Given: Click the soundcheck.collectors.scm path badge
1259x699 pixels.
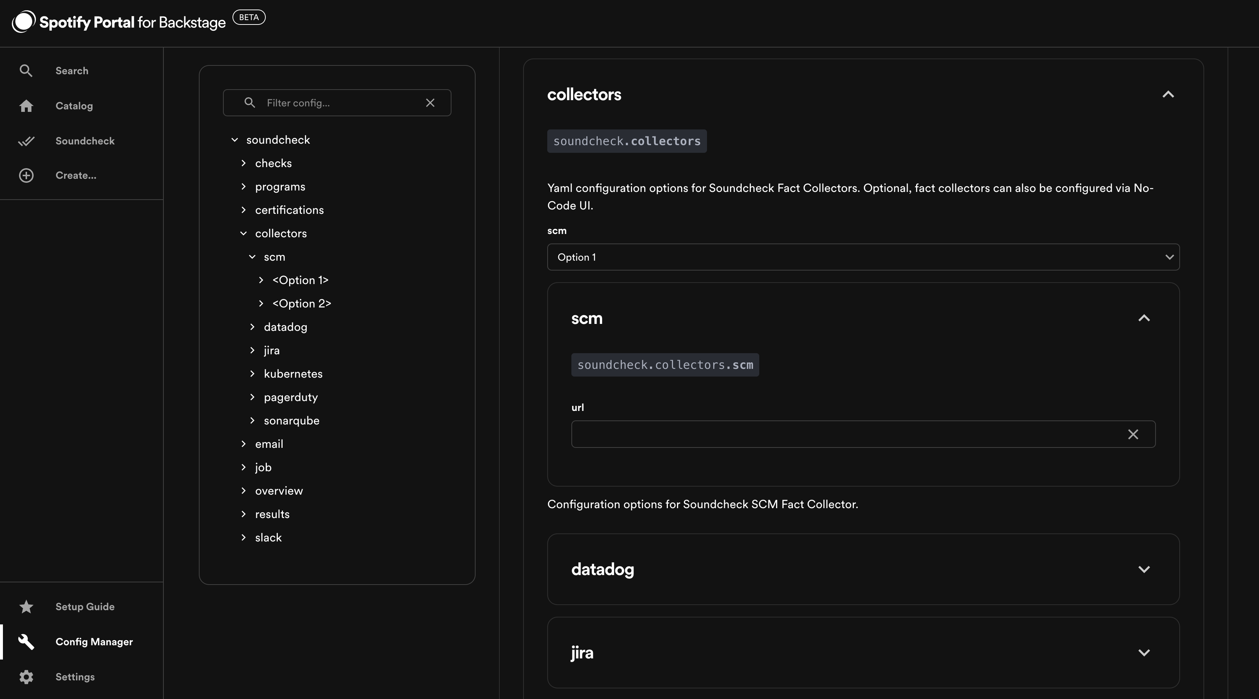Looking at the screenshot, I should [665, 365].
